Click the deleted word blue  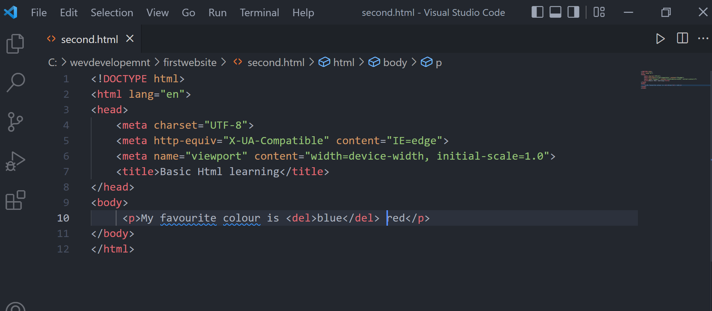(330, 218)
